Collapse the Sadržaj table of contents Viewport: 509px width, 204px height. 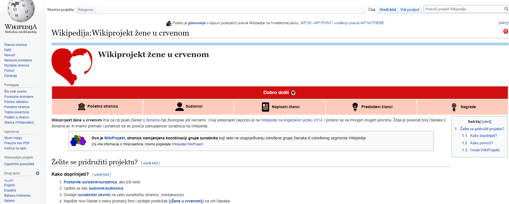click(486, 121)
